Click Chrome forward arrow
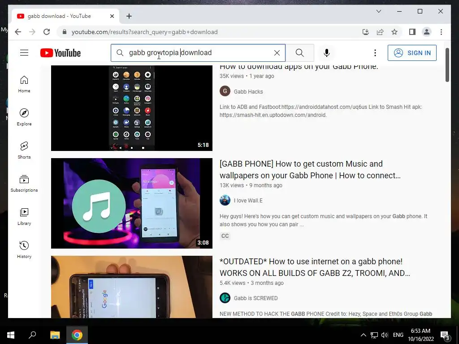The width and height of the screenshot is (459, 344). pos(32,32)
